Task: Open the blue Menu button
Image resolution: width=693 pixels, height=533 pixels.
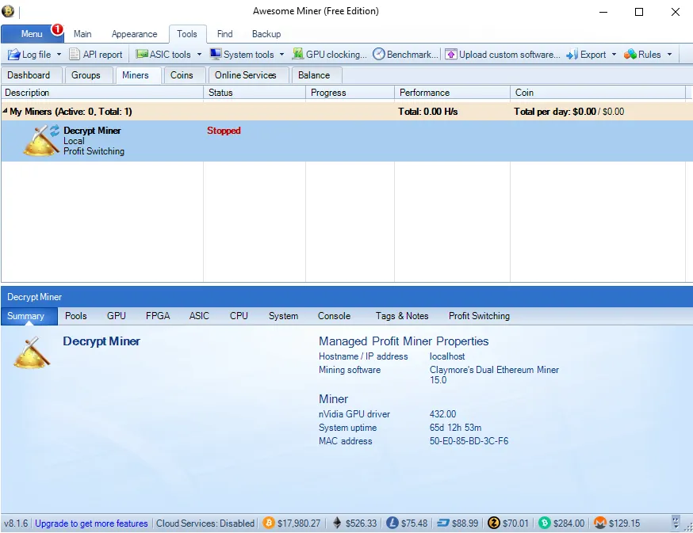Action: tap(33, 33)
